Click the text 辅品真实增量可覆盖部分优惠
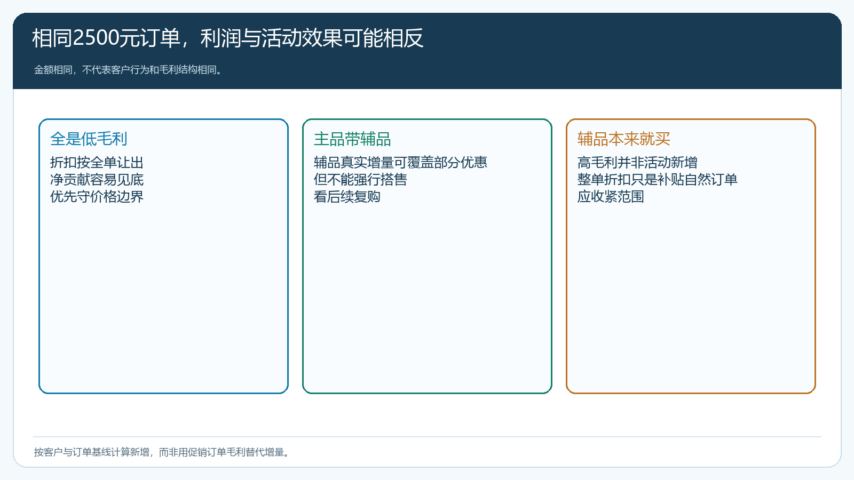 (x=400, y=163)
